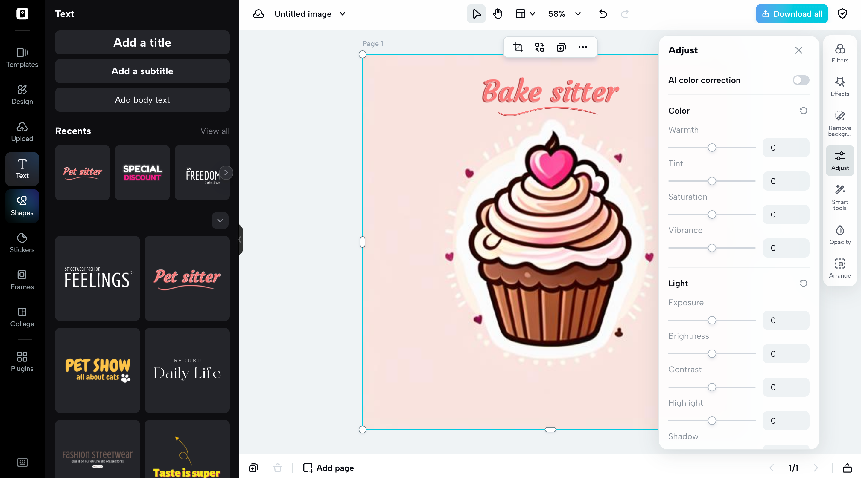Click the Brightness value field

tap(786, 353)
